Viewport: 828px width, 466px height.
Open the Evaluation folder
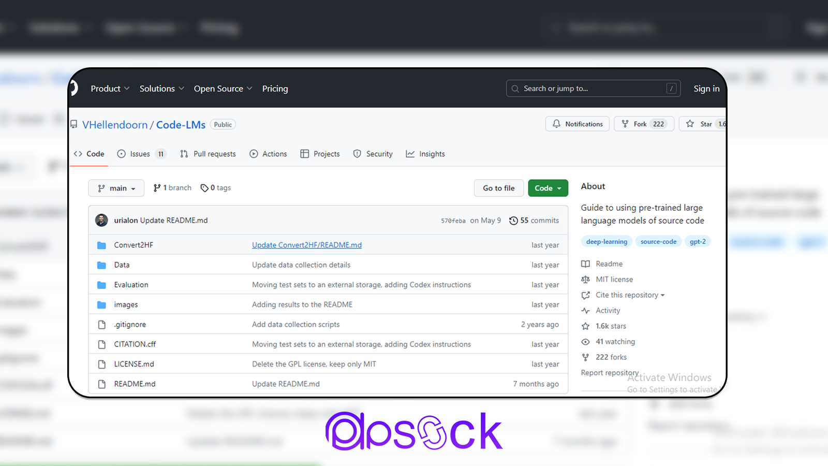click(x=131, y=285)
